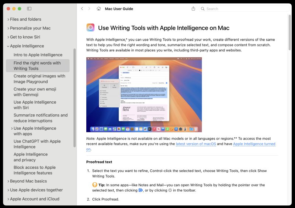Click the sidebar vertical scrollbar
Image resolution: width=295 pixels, height=208 pixels.
[74, 98]
